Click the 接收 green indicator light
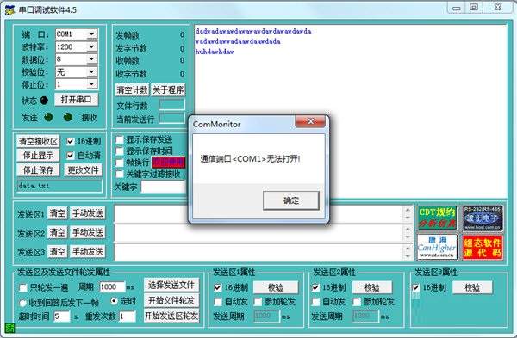517x338 pixels. click(68, 117)
